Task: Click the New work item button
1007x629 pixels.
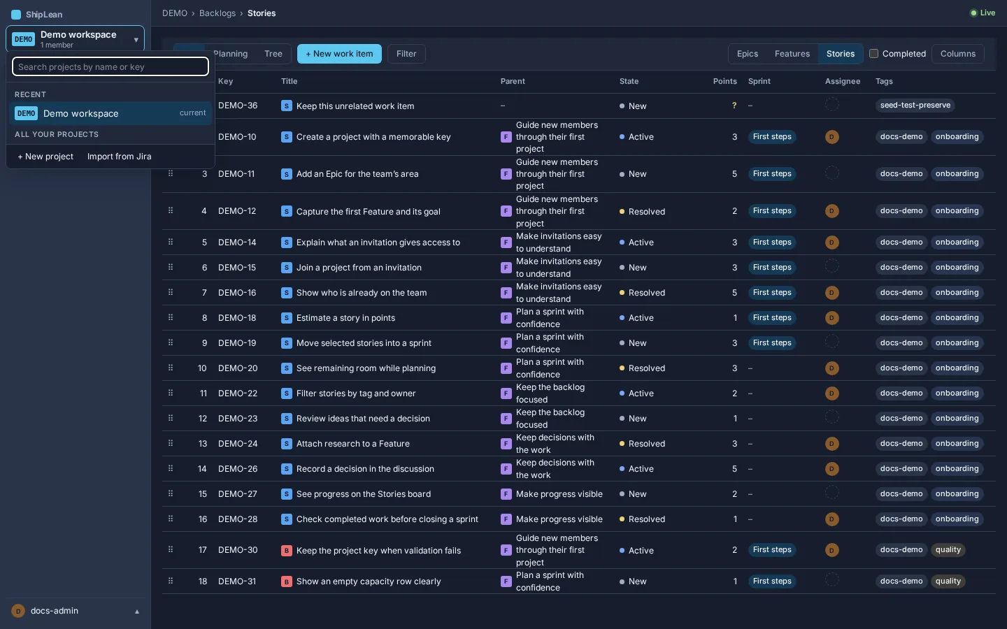Action: pos(339,54)
